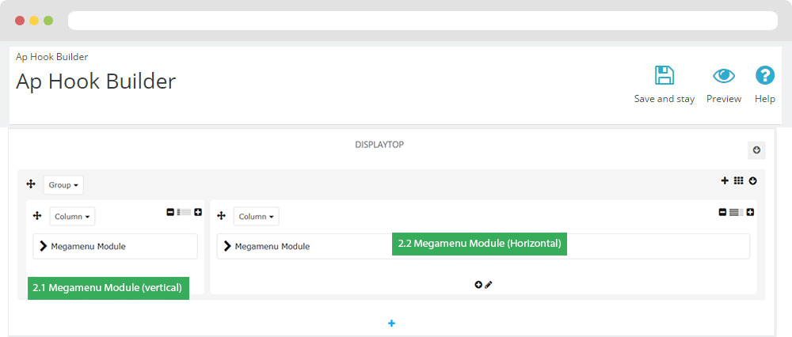Viewport: 792px width, 337px height.
Task: Increase right column width with the plus icon
Action: click(751, 212)
